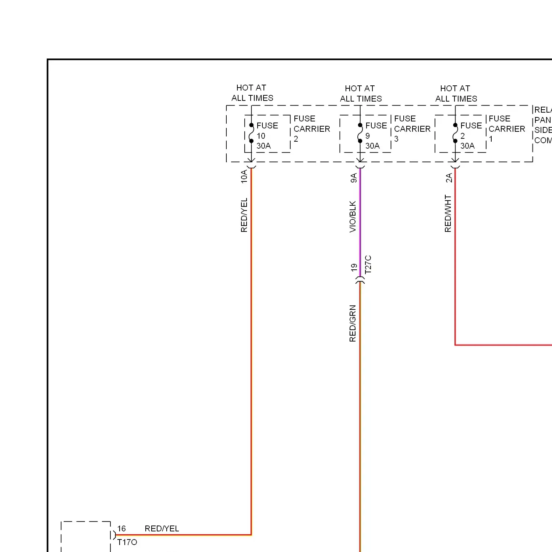Click the 9A connector terminal symbol

(360, 167)
